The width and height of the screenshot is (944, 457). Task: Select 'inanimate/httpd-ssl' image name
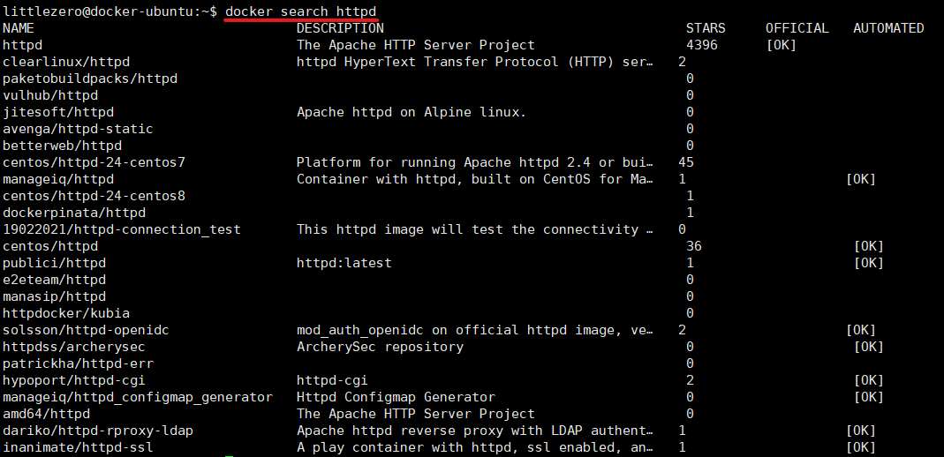[x=79, y=448]
